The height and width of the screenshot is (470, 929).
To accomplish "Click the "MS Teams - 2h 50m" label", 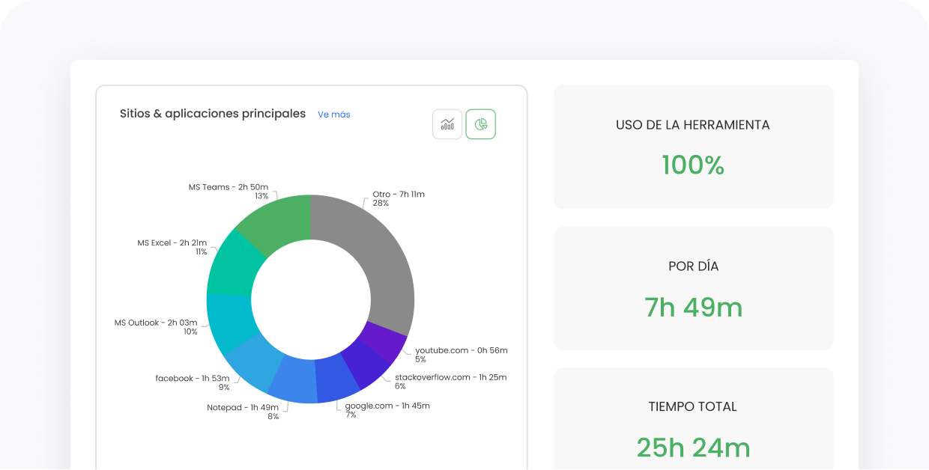I will [x=228, y=187].
